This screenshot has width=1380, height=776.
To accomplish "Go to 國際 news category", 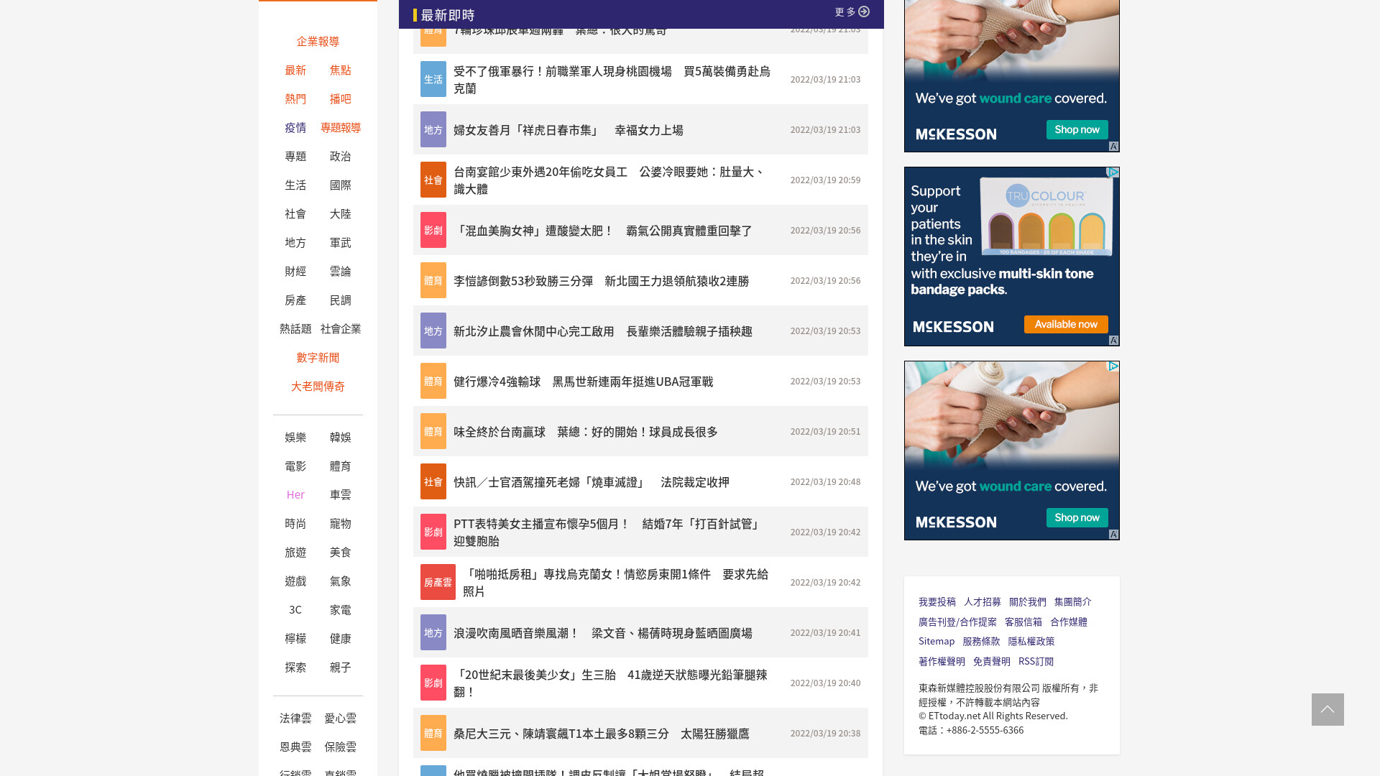I will click(341, 185).
